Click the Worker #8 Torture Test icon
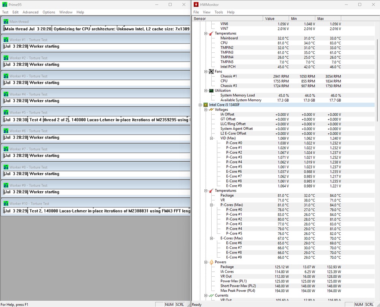 click(6, 167)
